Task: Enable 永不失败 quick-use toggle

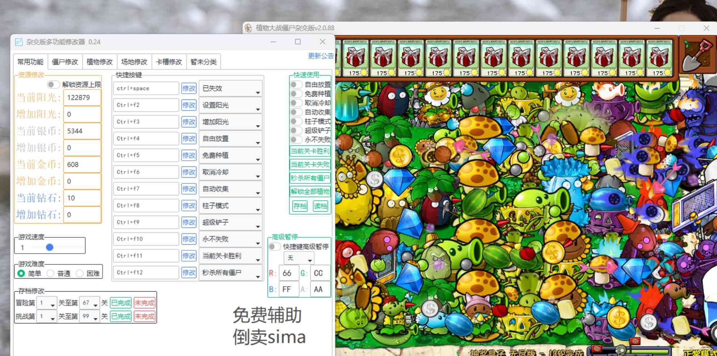Action: pos(296,140)
